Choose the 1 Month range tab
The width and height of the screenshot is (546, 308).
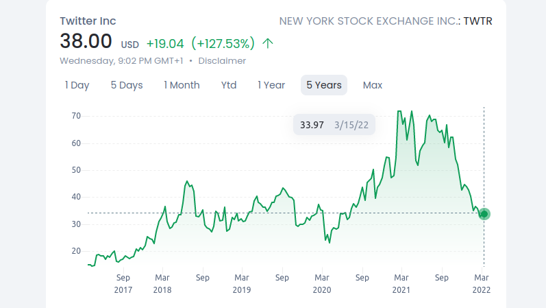(182, 85)
